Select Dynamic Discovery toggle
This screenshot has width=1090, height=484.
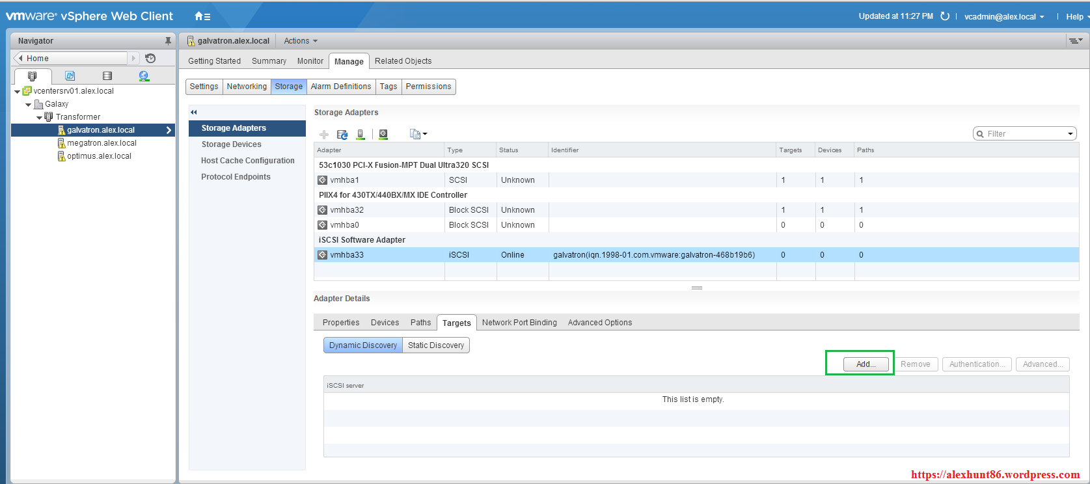pyautogui.click(x=363, y=345)
